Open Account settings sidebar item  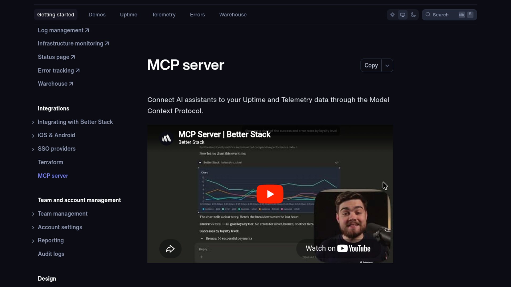pos(60,227)
